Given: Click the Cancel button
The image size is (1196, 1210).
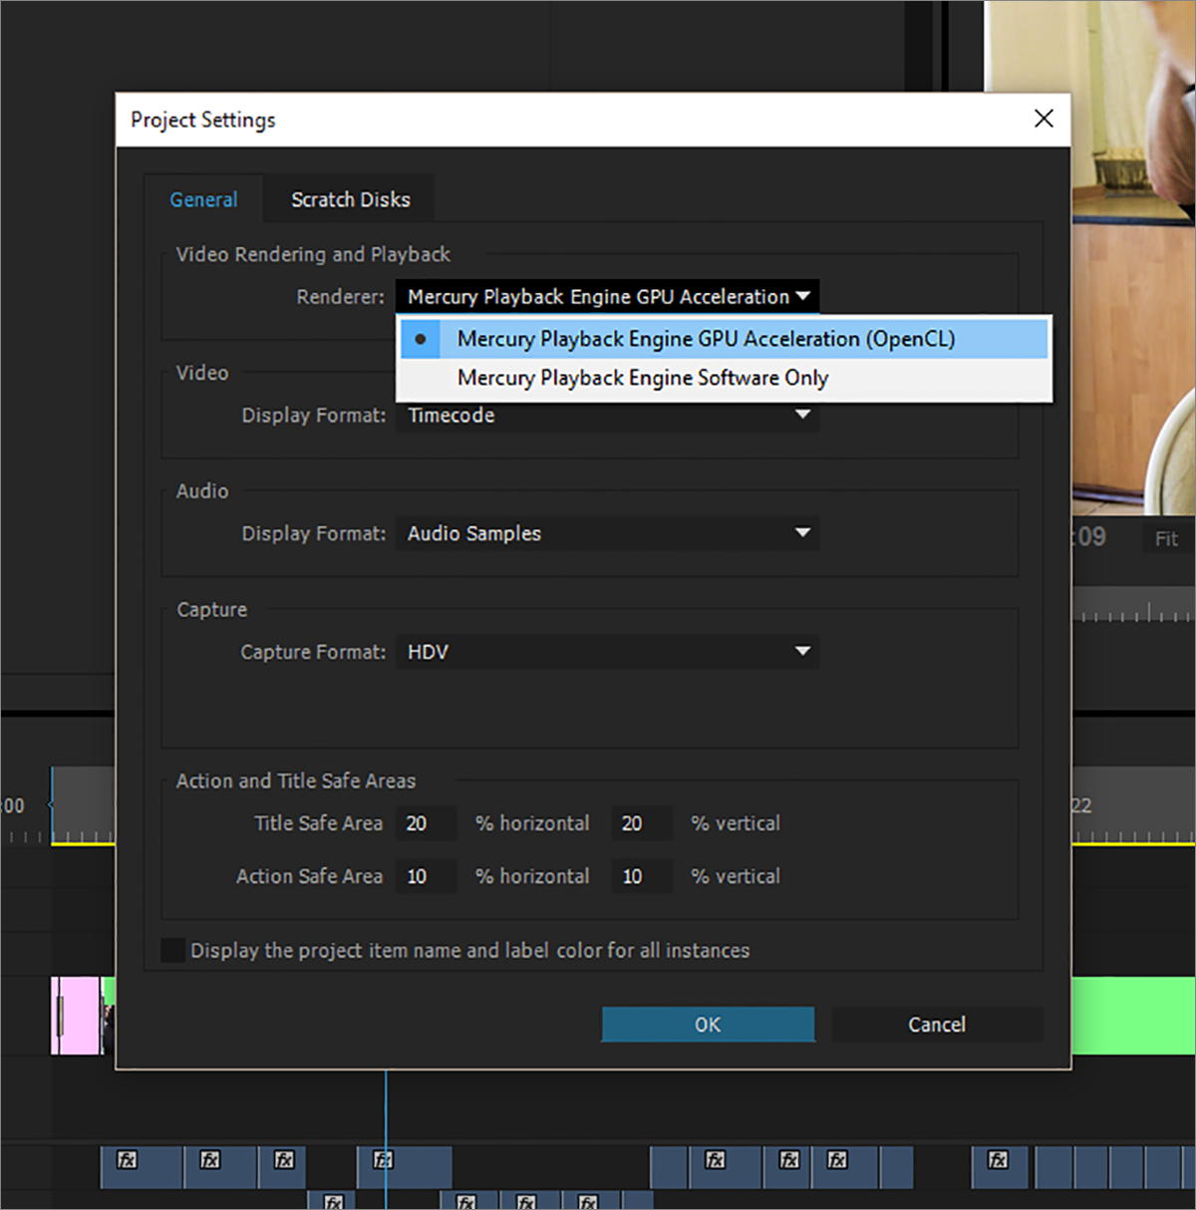Looking at the screenshot, I should click(937, 1025).
